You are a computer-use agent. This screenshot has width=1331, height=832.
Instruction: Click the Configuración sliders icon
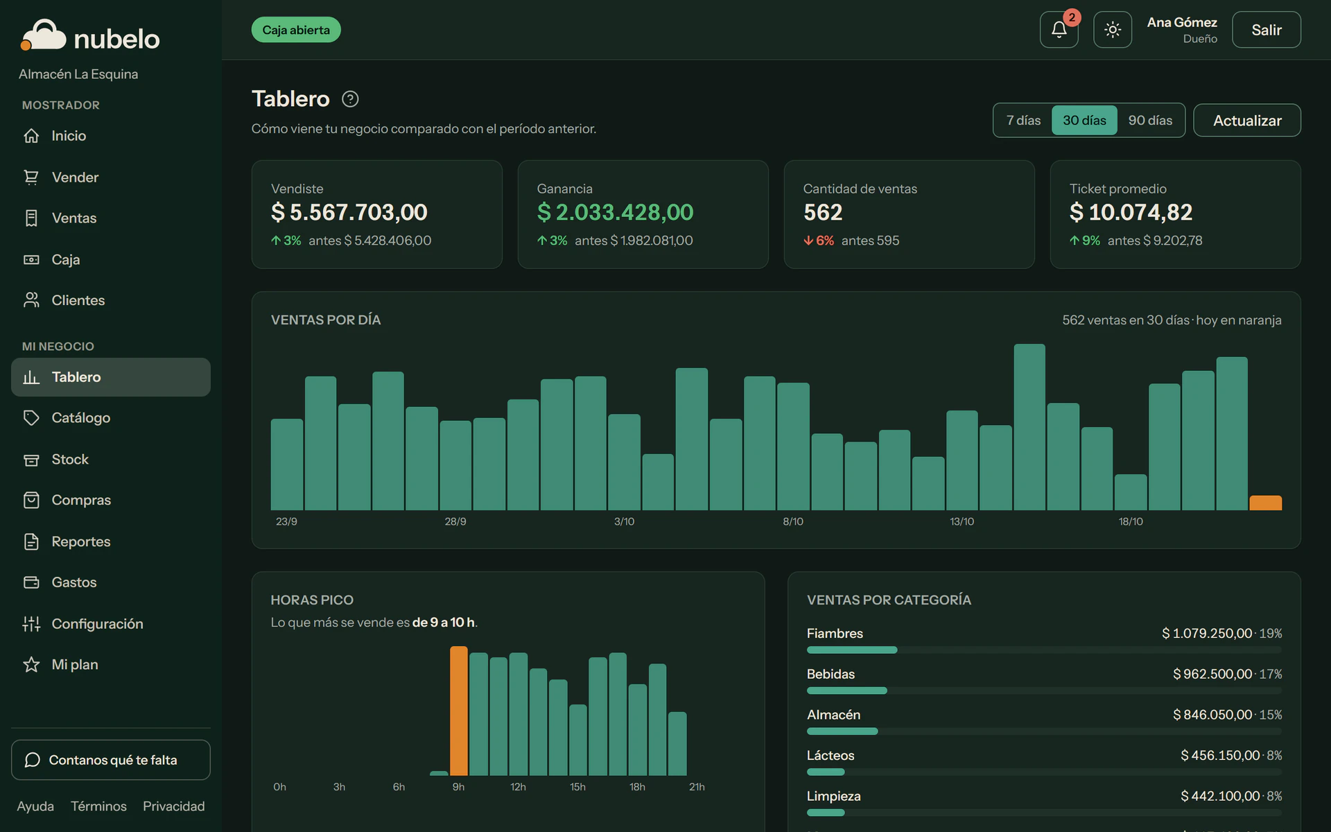click(x=31, y=624)
